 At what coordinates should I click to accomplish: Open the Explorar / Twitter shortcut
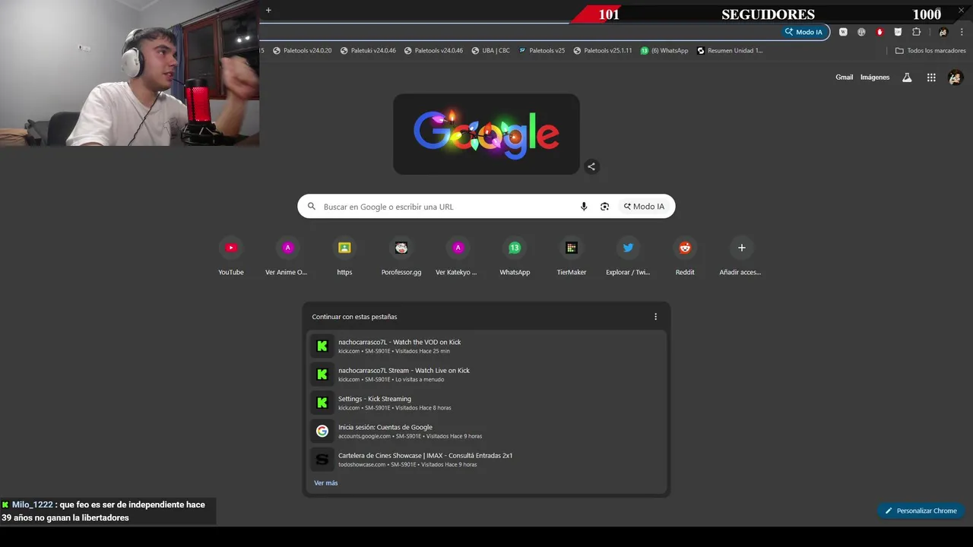[628, 258]
